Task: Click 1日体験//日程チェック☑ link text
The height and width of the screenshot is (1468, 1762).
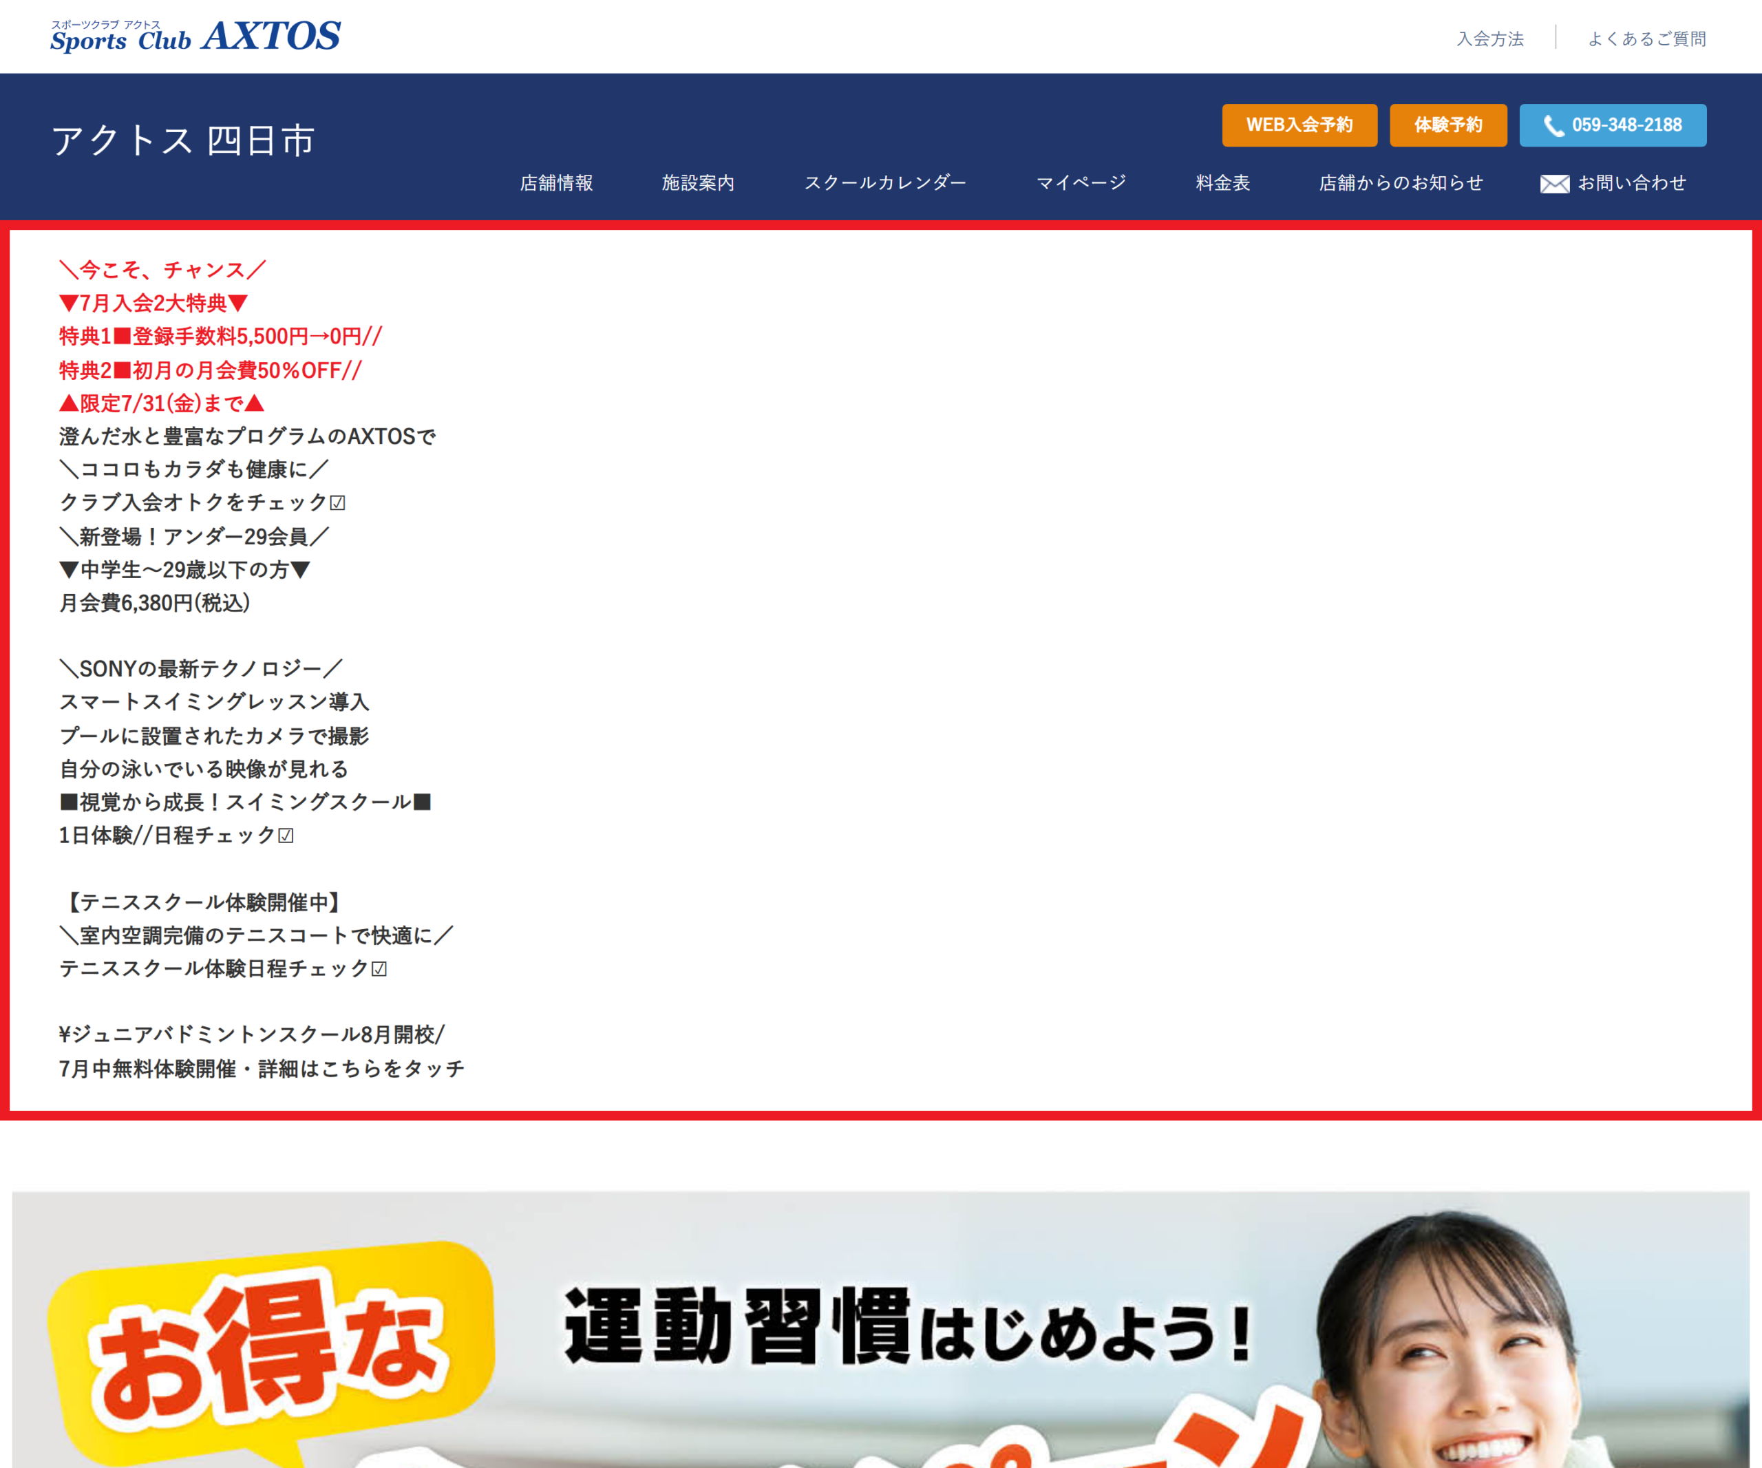Action: (176, 836)
